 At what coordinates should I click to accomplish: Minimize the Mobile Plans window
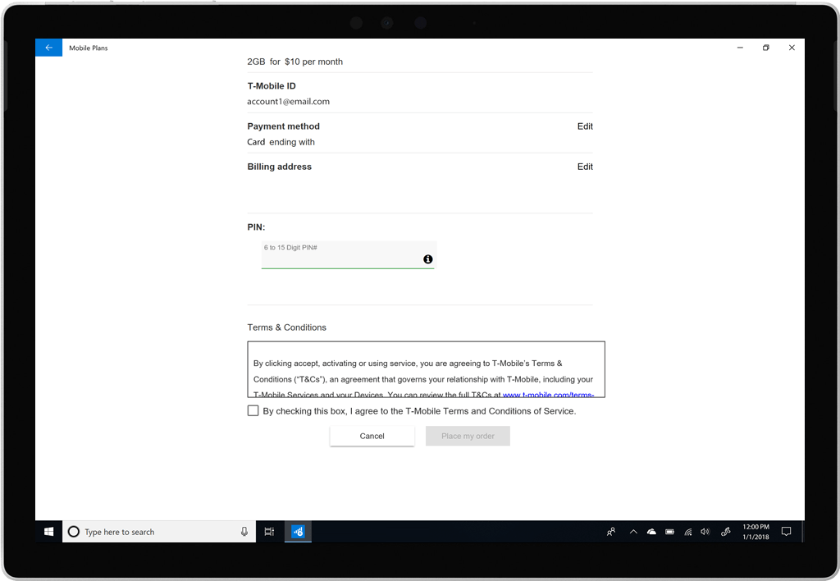740,48
